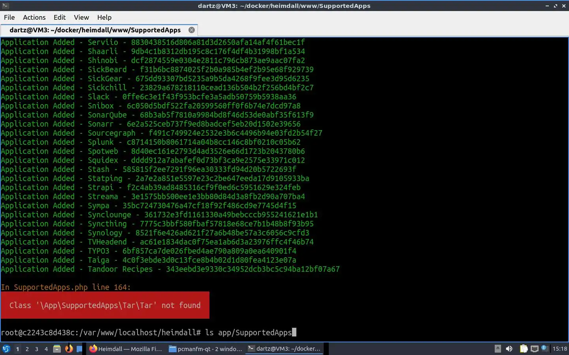Click the terminal window title bar icon
569x355 pixels.
point(5,6)
